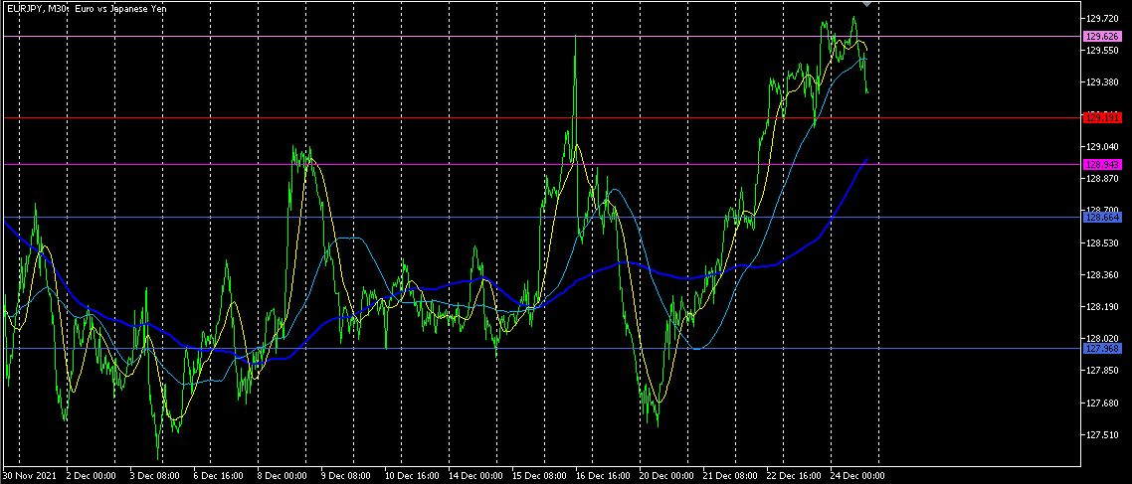The image size is (1132, 484).
Task: Click the 128.870 price scale value
Action: 1102,178
